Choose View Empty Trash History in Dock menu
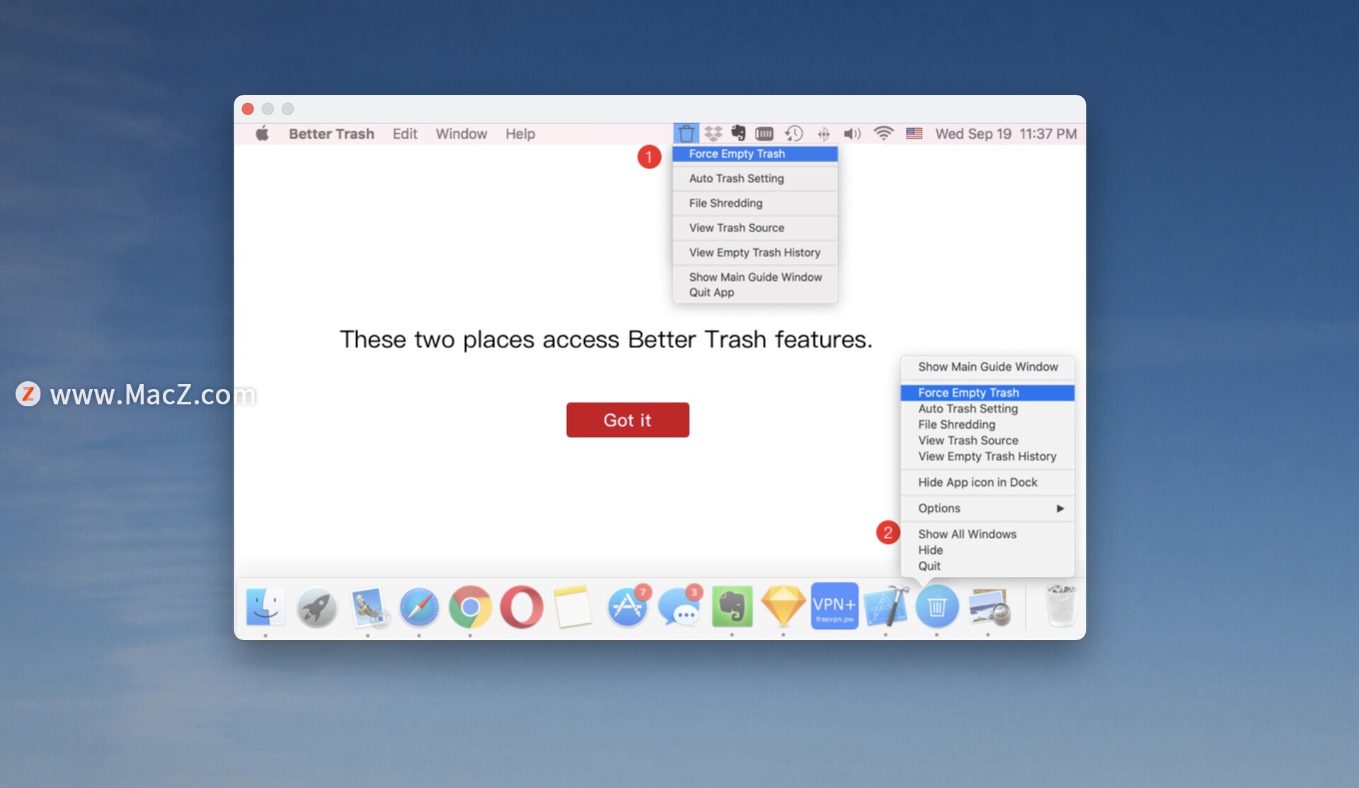Viewport: 1359px width, 788px height. click(x=987, y=456)
